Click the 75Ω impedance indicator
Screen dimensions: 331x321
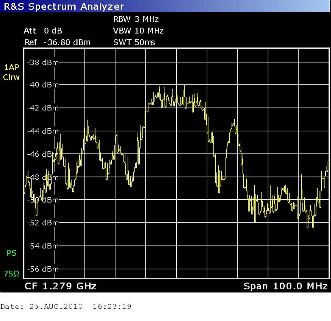pos(11,274)
